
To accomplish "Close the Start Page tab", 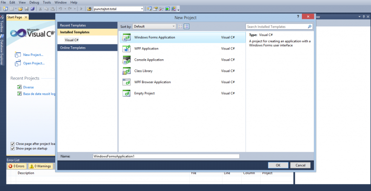I will [x=26, y=17].
